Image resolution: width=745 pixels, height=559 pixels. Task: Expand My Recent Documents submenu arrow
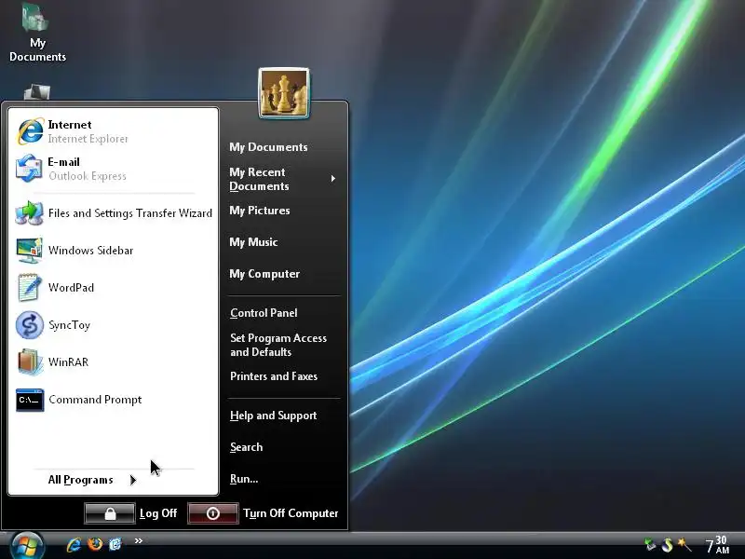click(x=333, y=179)
